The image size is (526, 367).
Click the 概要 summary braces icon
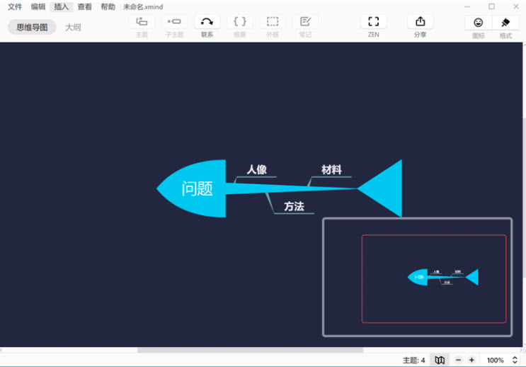pos(240,22)
